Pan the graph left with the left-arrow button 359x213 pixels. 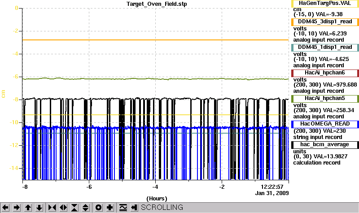5,208
